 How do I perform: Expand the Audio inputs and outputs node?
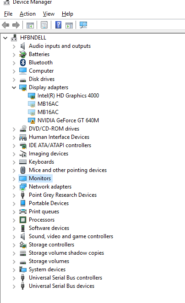pyautogui.click(x=14, y=46)
